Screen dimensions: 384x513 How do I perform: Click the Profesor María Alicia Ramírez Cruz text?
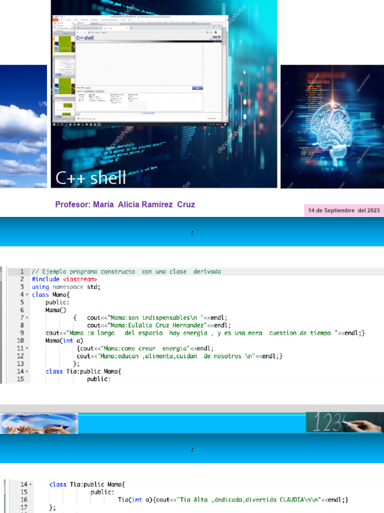click(125, 204)
